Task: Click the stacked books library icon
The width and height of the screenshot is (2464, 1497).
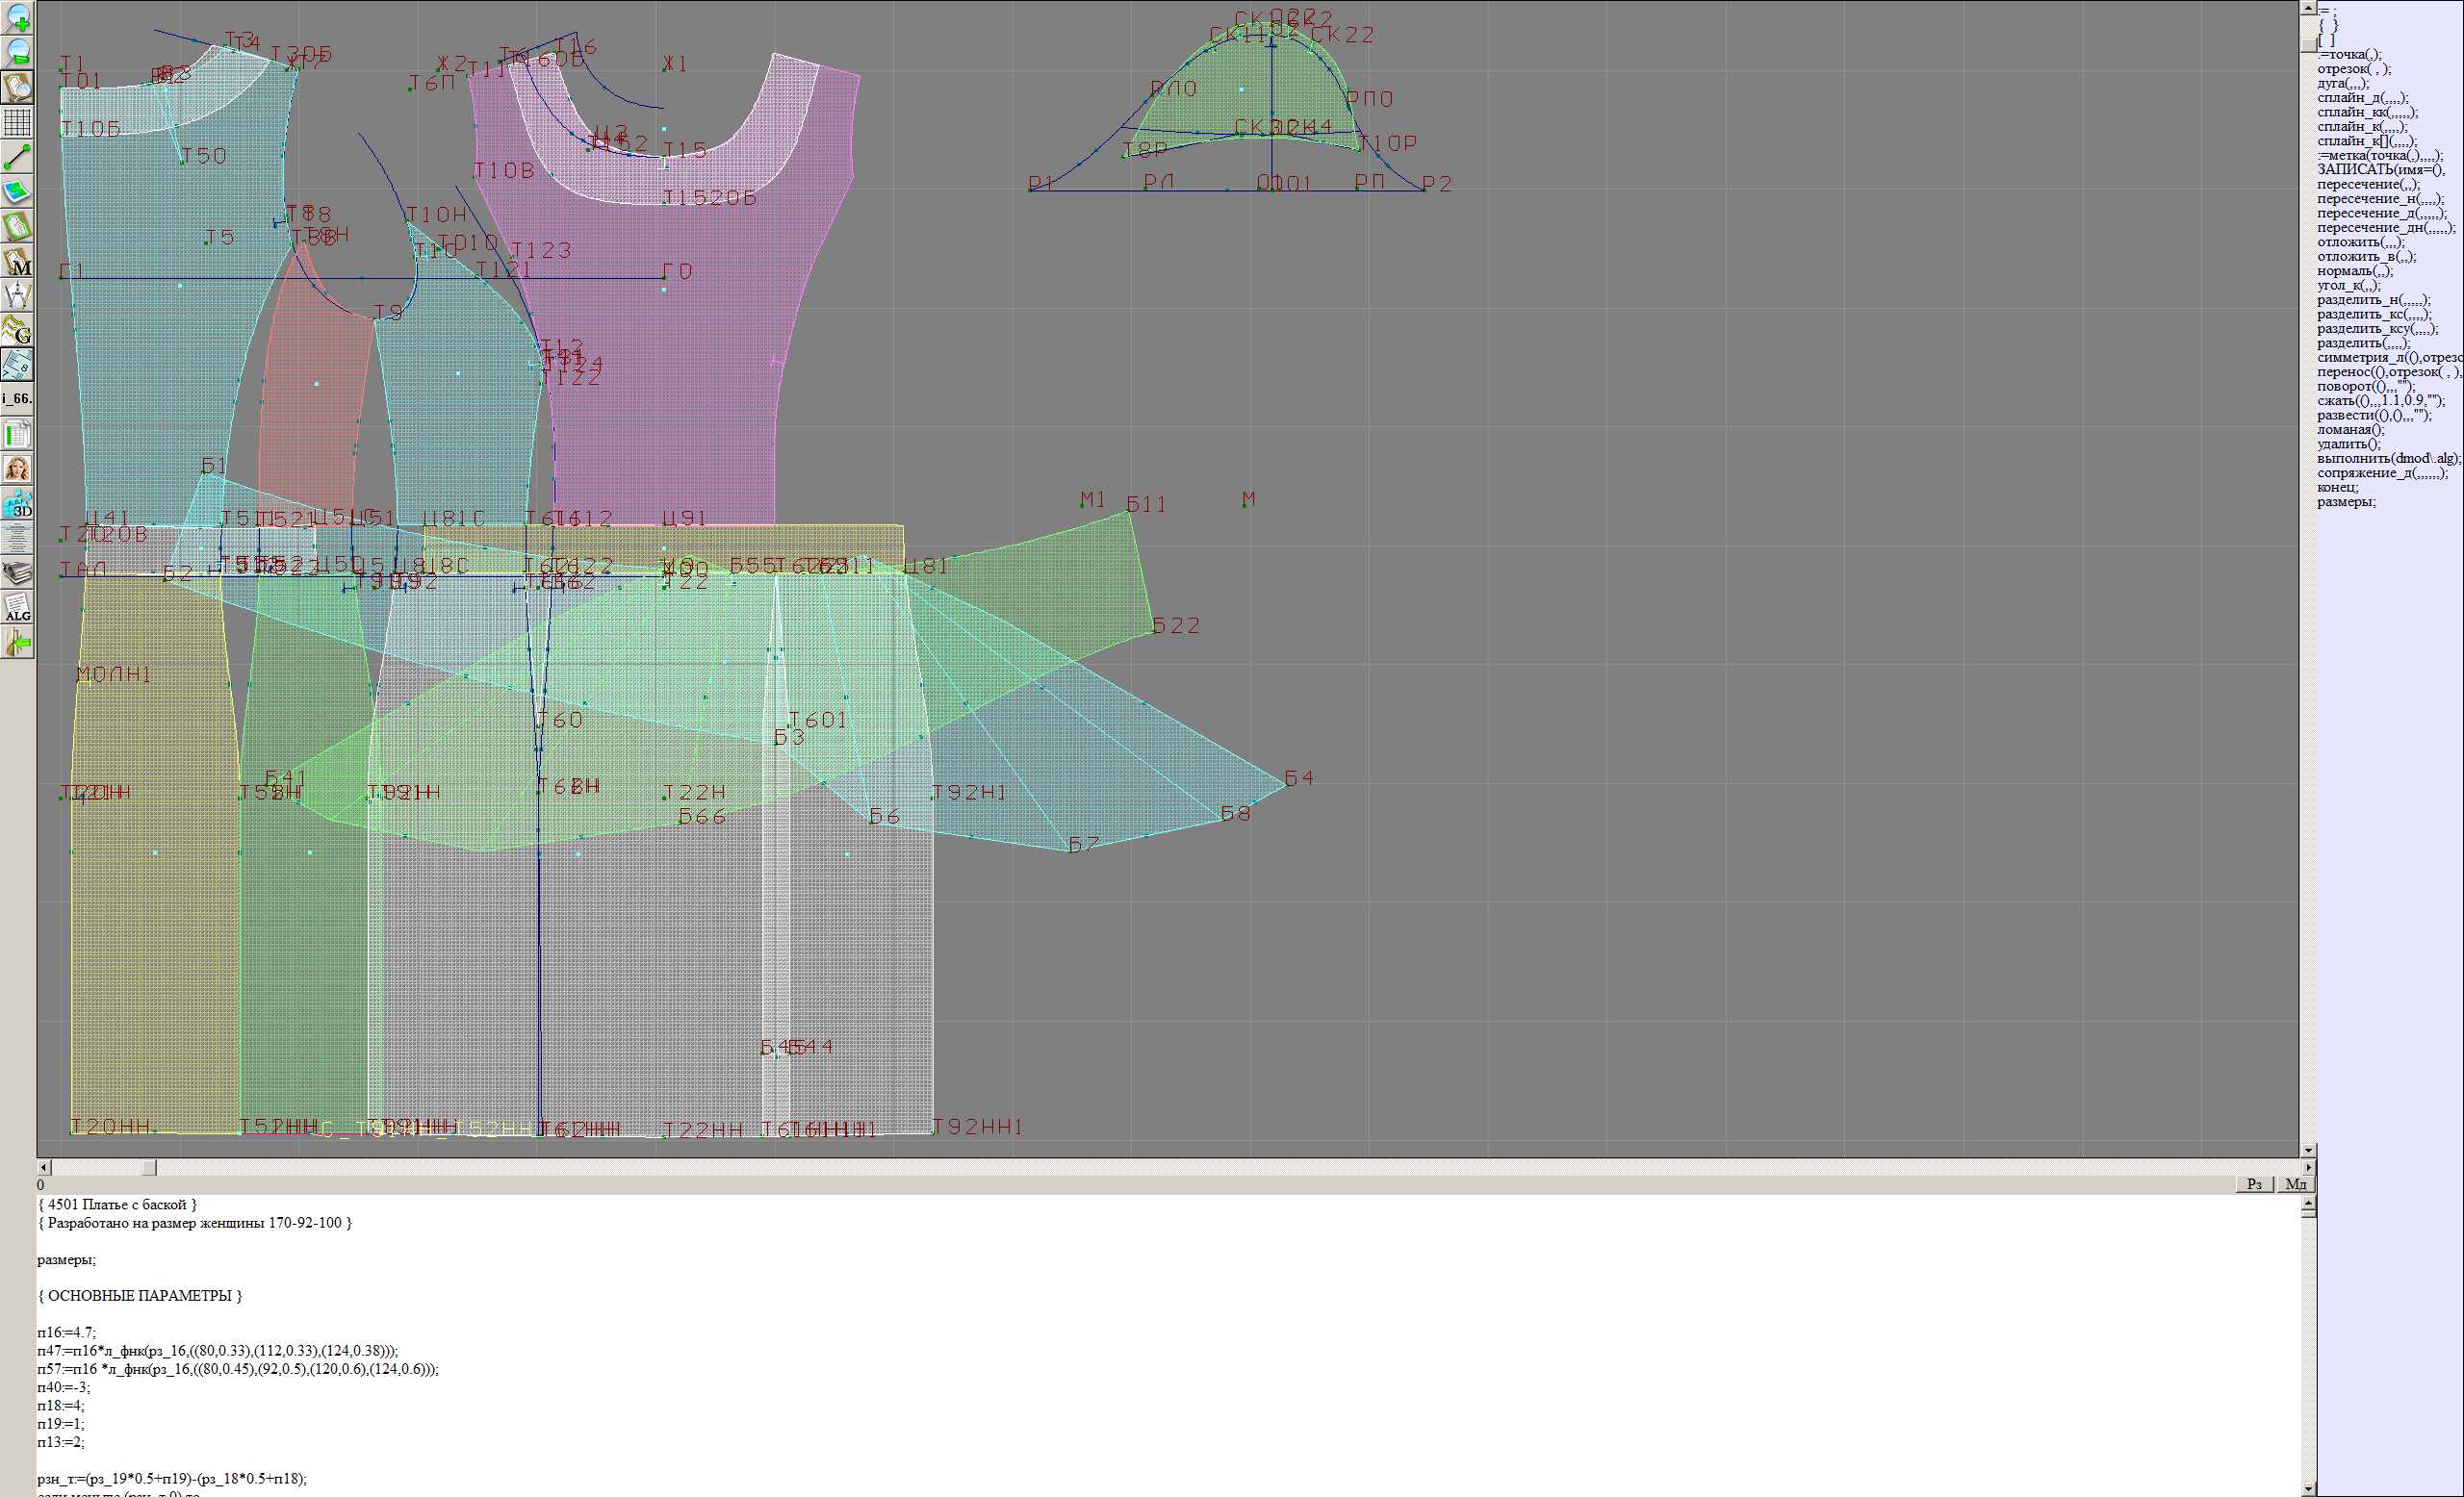Action: 18,572
